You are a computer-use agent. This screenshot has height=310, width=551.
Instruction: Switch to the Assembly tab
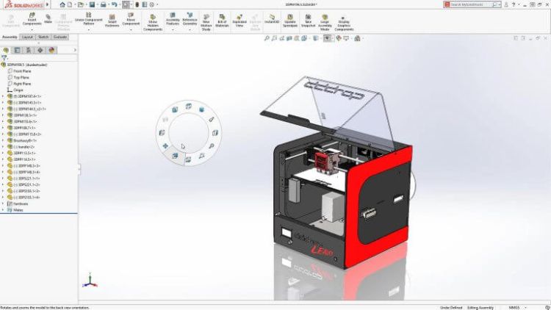click(10, 37)
